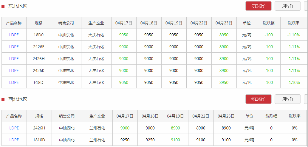The height and width of the screenshot is (147, 308).
Task: Select 每日报价 tab in 东北地区 section
Action: (258, 6)
